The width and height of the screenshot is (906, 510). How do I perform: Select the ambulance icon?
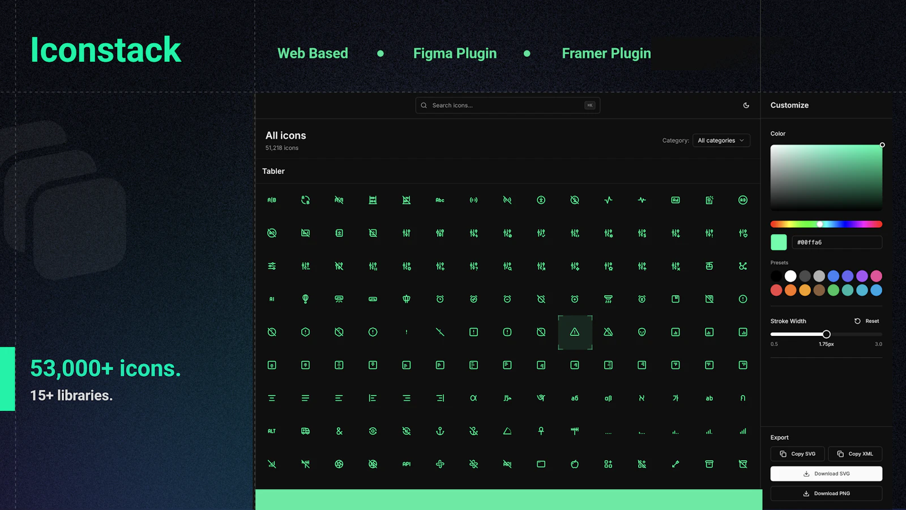point(305,431)
